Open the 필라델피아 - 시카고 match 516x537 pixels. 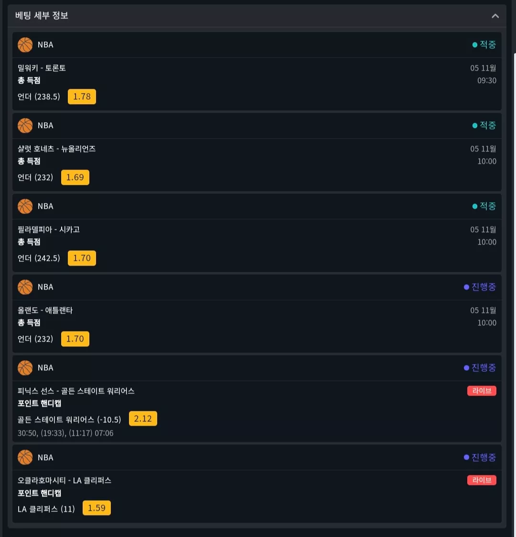point(49,229)
